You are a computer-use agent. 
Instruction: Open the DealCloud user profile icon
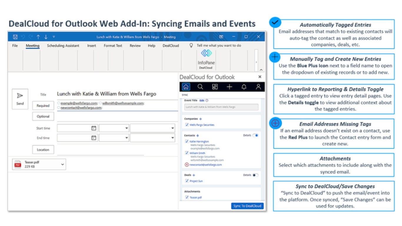click(258, 87)
